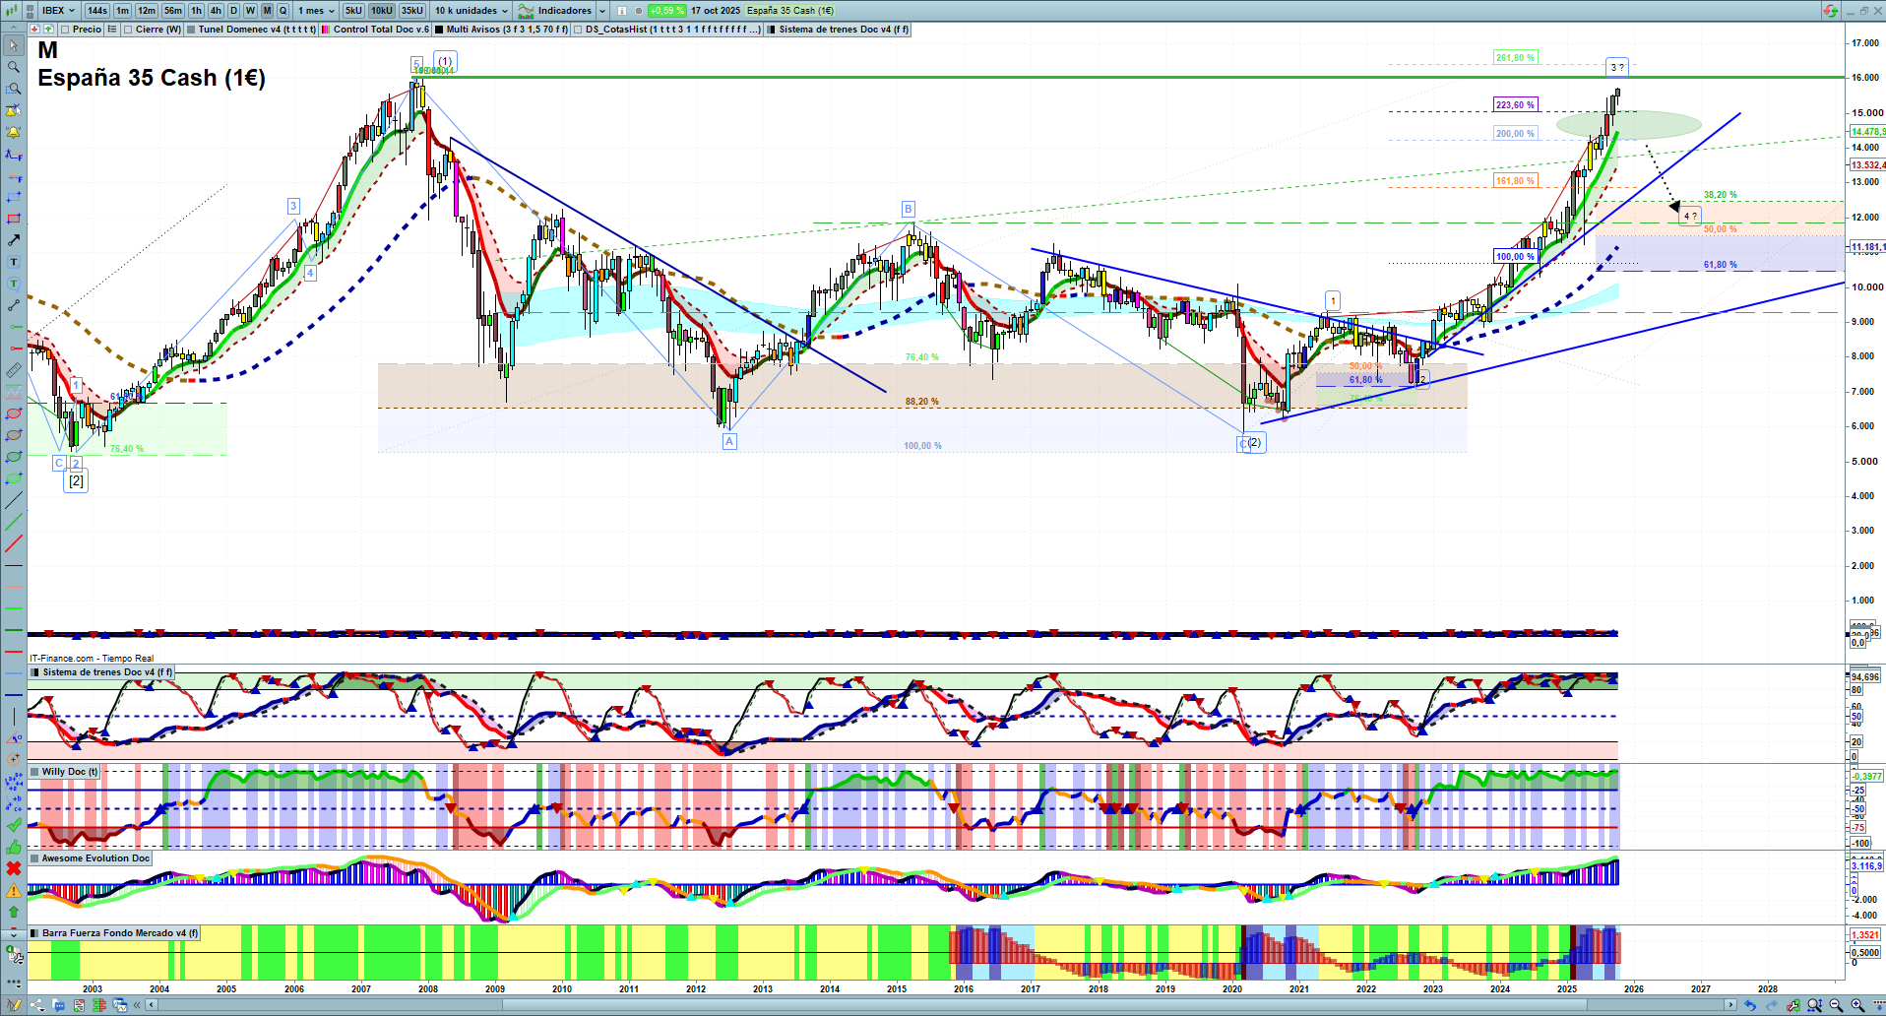Click the zoom in magnifier icon
1886x1016 pixels.
click(x=1857, y=1005)
